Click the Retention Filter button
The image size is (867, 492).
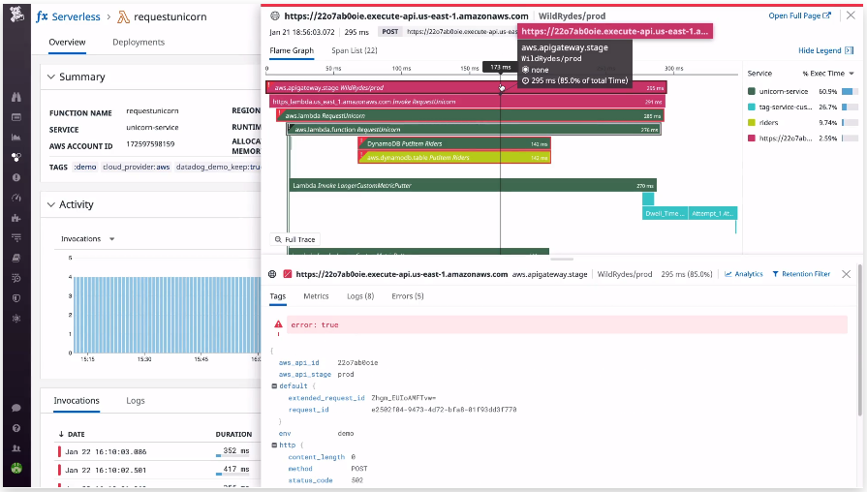click(801, 274)
